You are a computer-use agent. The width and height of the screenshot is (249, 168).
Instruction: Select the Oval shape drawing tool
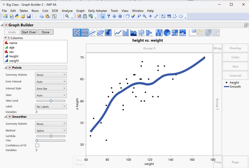tap(181, 16)
